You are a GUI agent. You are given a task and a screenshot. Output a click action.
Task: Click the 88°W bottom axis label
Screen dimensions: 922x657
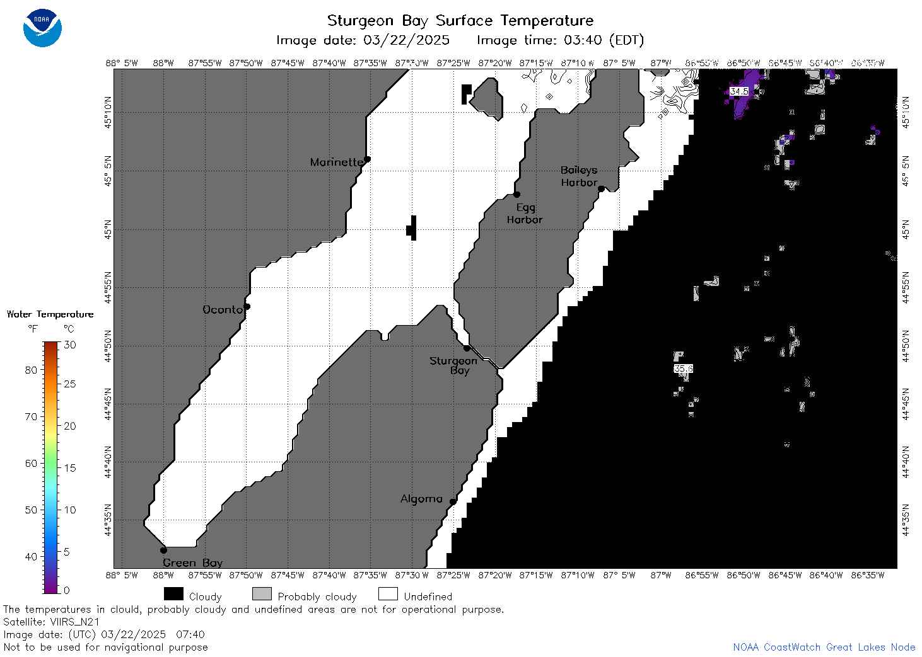[163, 575]
